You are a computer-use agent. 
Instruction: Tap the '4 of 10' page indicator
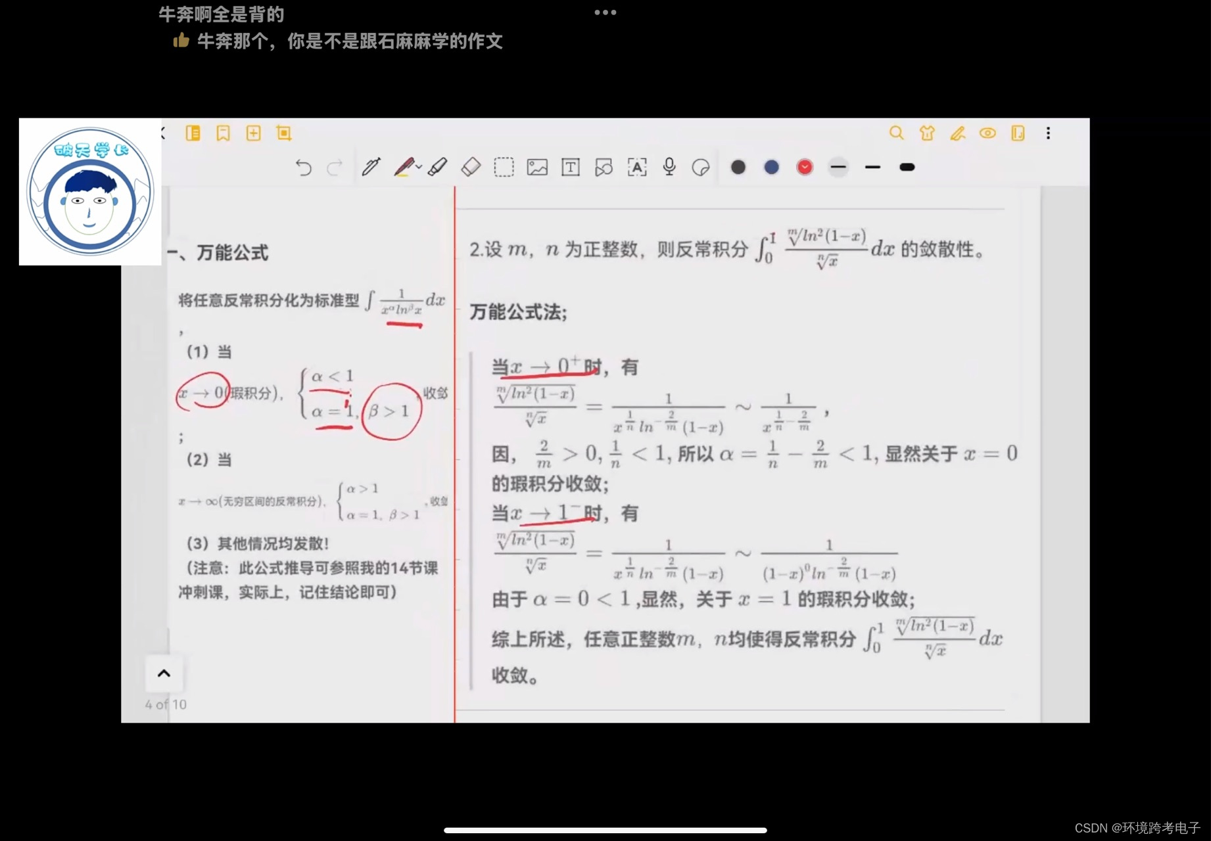tap(166, 704)
